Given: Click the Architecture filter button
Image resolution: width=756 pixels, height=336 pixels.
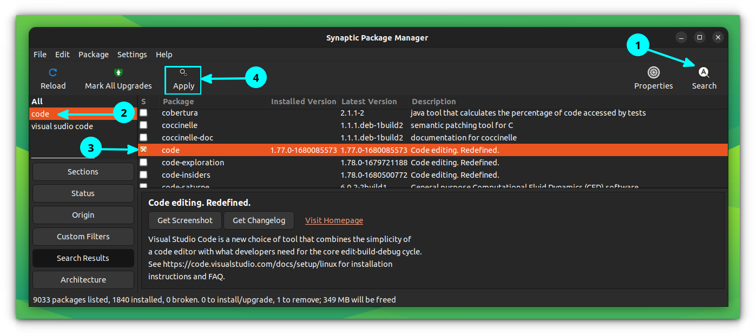Looking at the screenshot, I should click(x=83, y=280).
